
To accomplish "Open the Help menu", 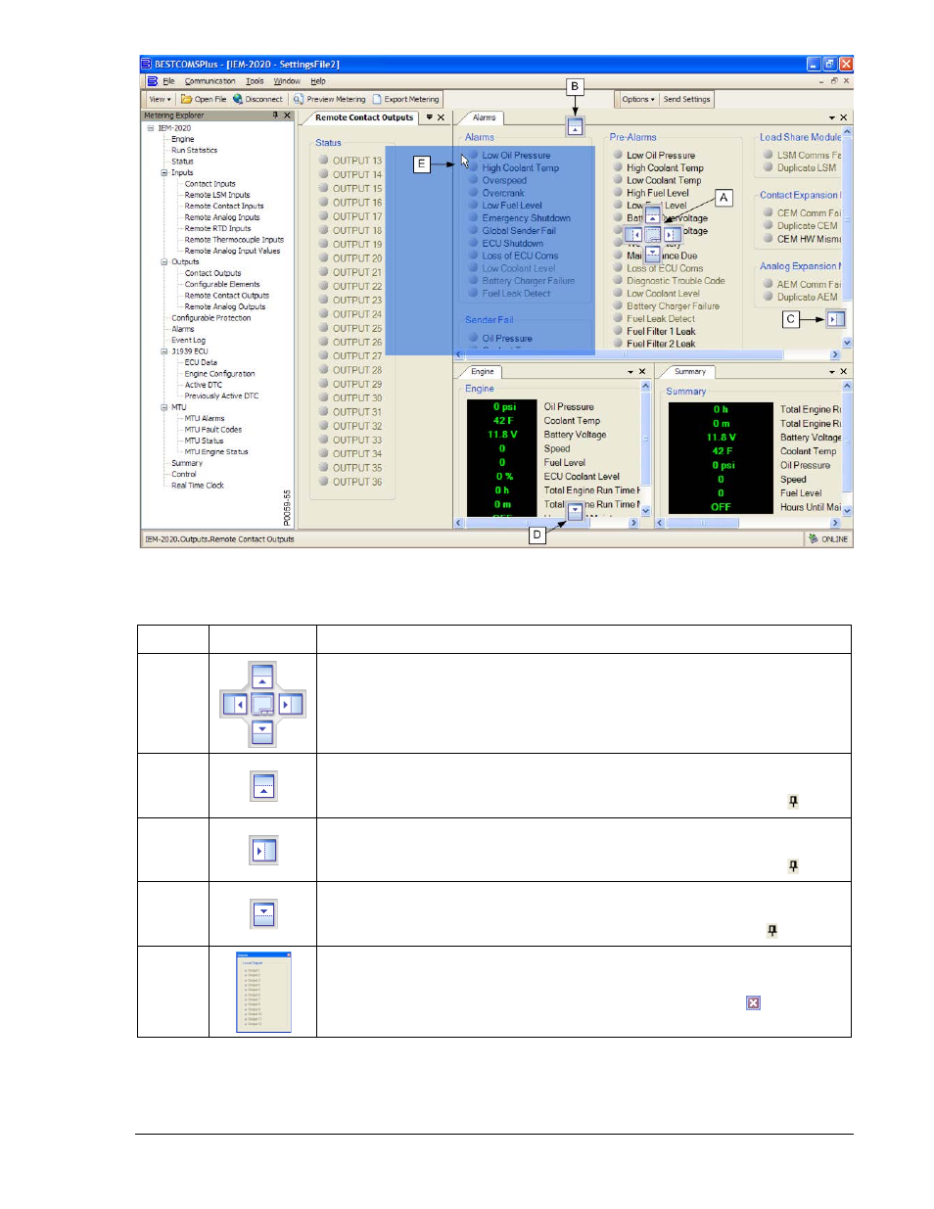I will click(318, 81).
